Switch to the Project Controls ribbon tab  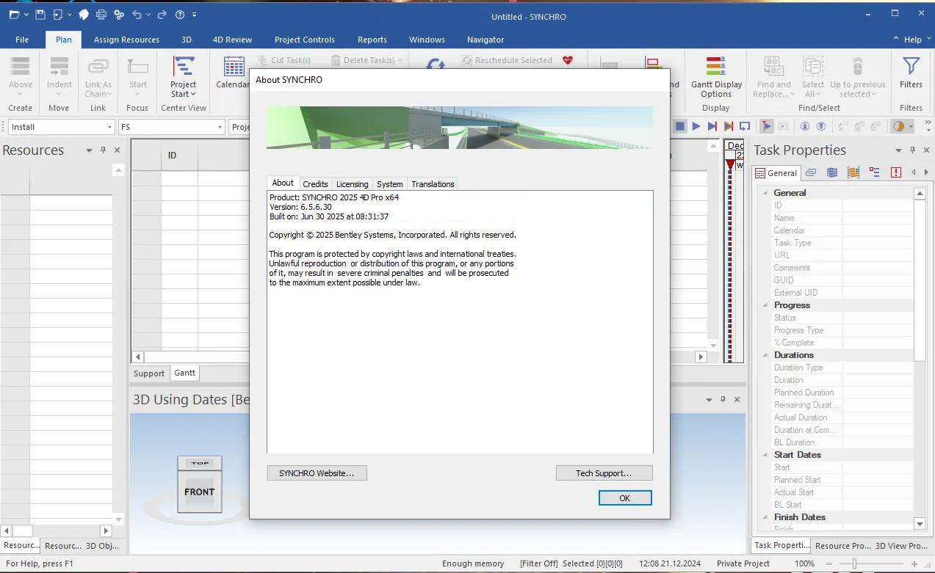pos(304,40)
